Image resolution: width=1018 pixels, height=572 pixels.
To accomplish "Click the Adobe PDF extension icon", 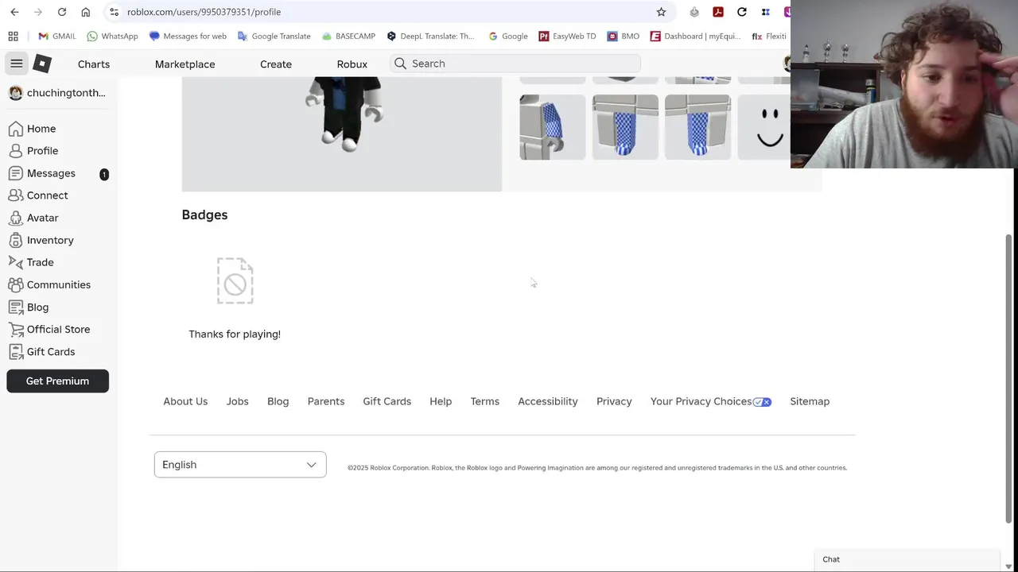I will (718, 12).
